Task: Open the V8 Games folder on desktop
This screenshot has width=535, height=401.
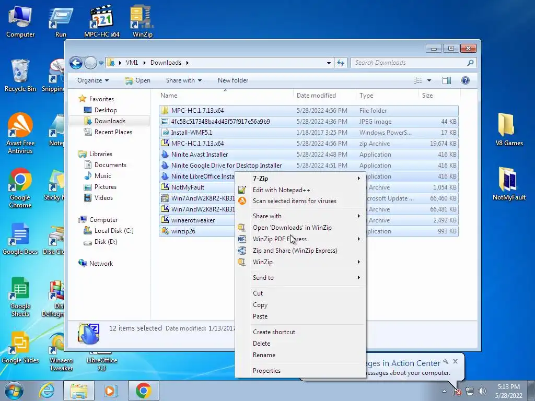Action: pyautogui.click(x=509, y=130)
